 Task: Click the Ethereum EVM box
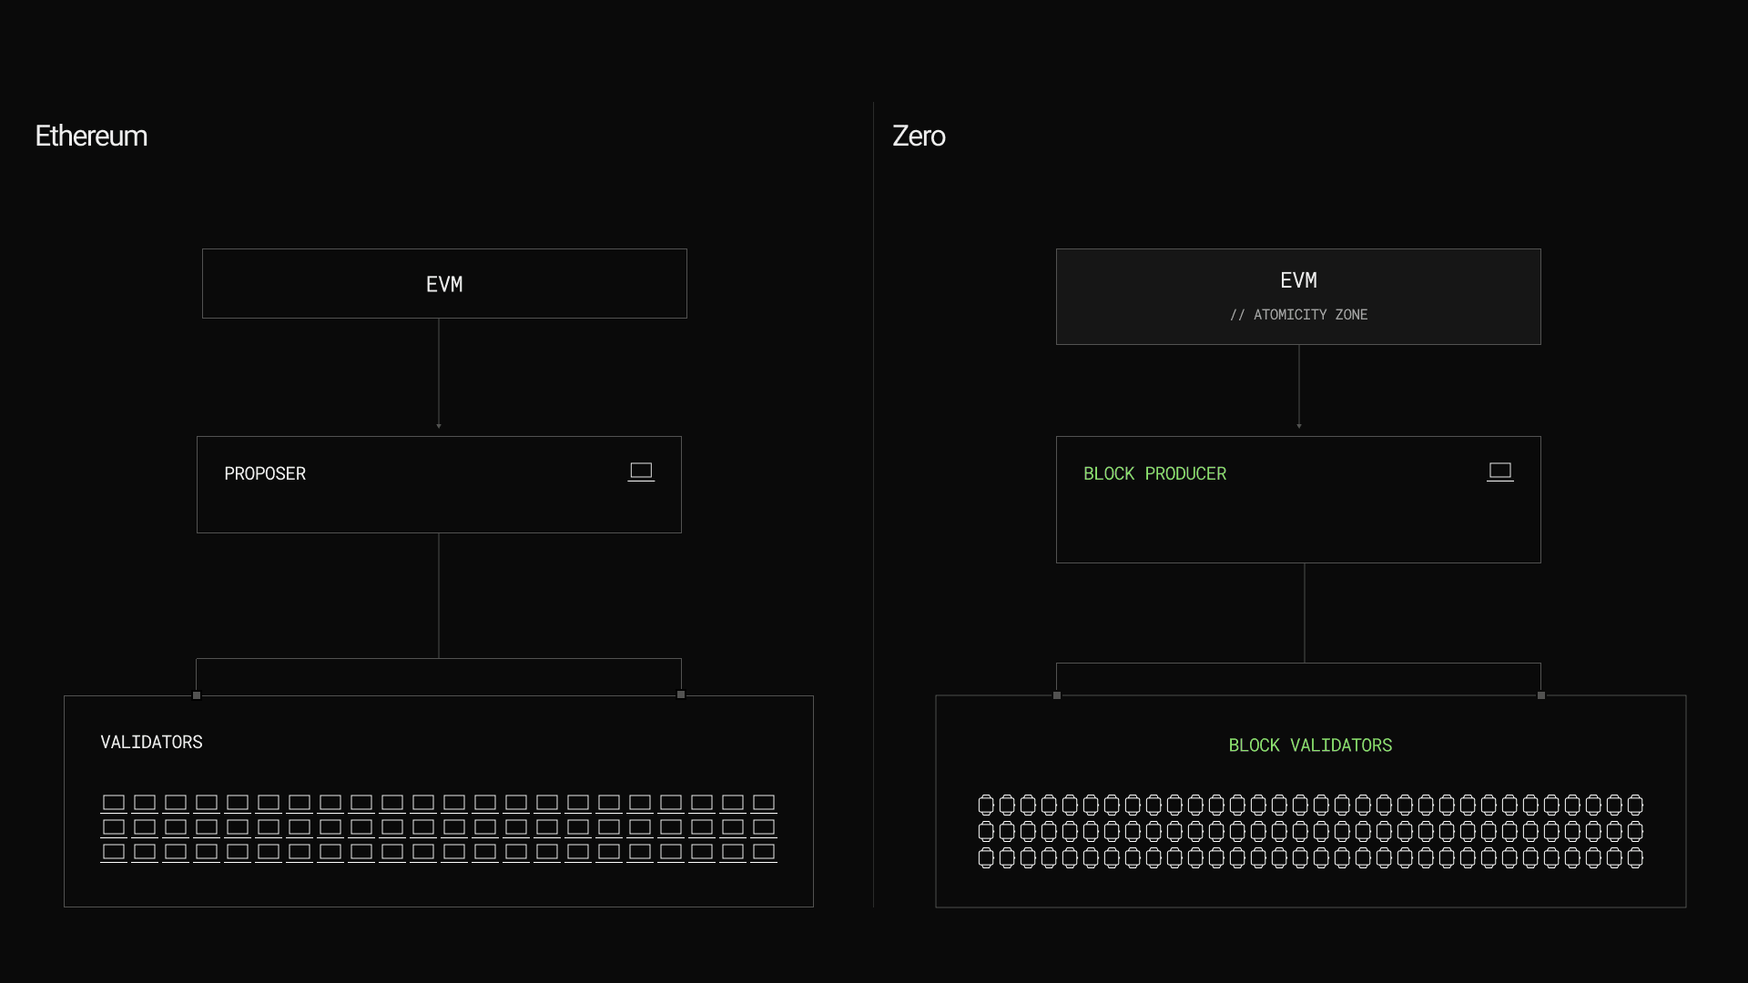tap(444, 284)
